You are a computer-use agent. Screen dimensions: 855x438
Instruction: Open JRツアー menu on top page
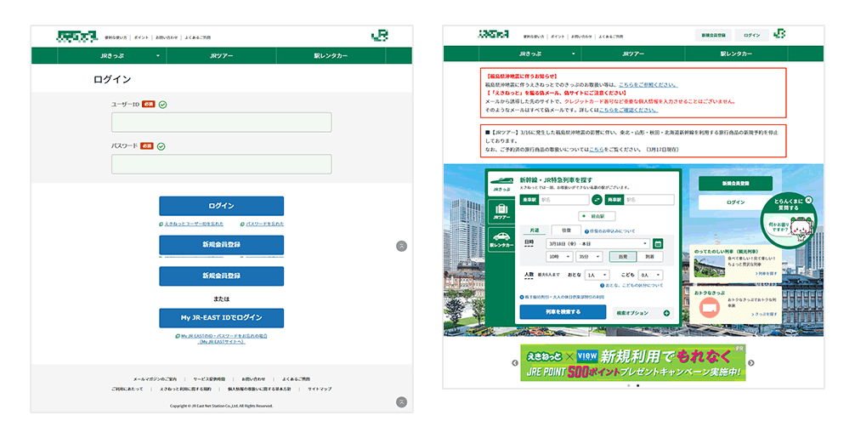coord(633,54)
